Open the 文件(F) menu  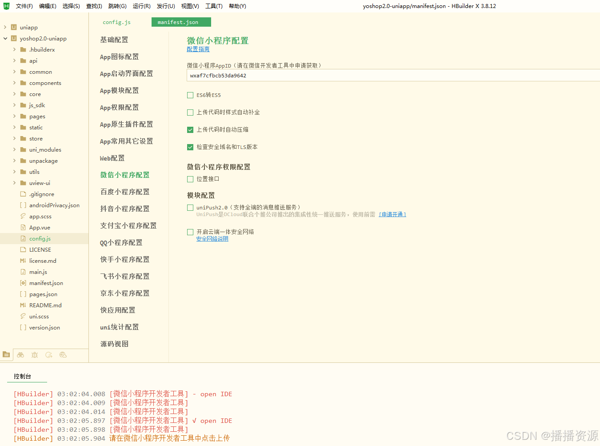[x=24, y=6]
